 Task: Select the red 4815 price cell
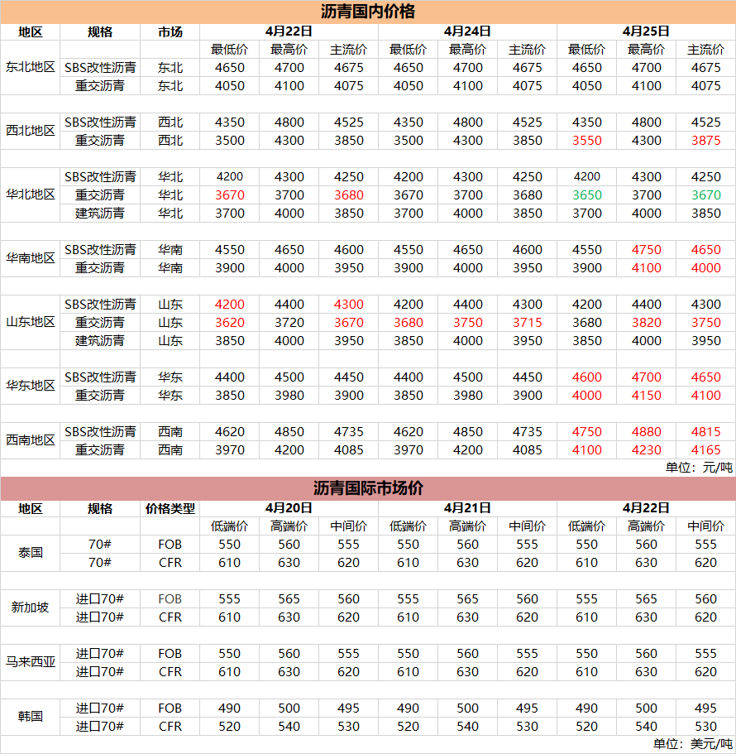click(x=705, y=432)
